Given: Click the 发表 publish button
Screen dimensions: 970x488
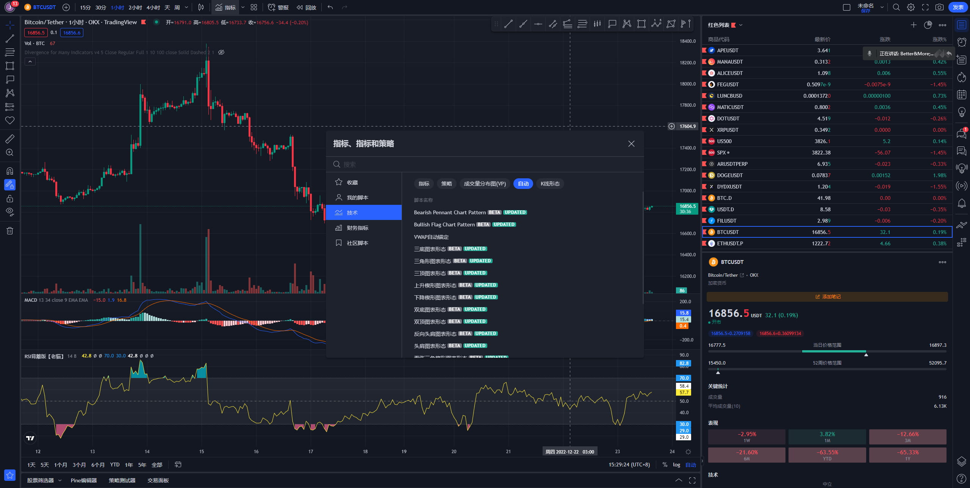Looking at the screenshot, I should 958,7.
